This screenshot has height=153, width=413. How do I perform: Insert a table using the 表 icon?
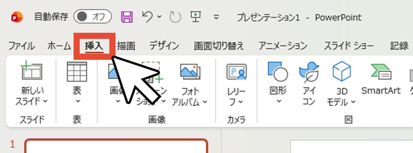point(77,72)
